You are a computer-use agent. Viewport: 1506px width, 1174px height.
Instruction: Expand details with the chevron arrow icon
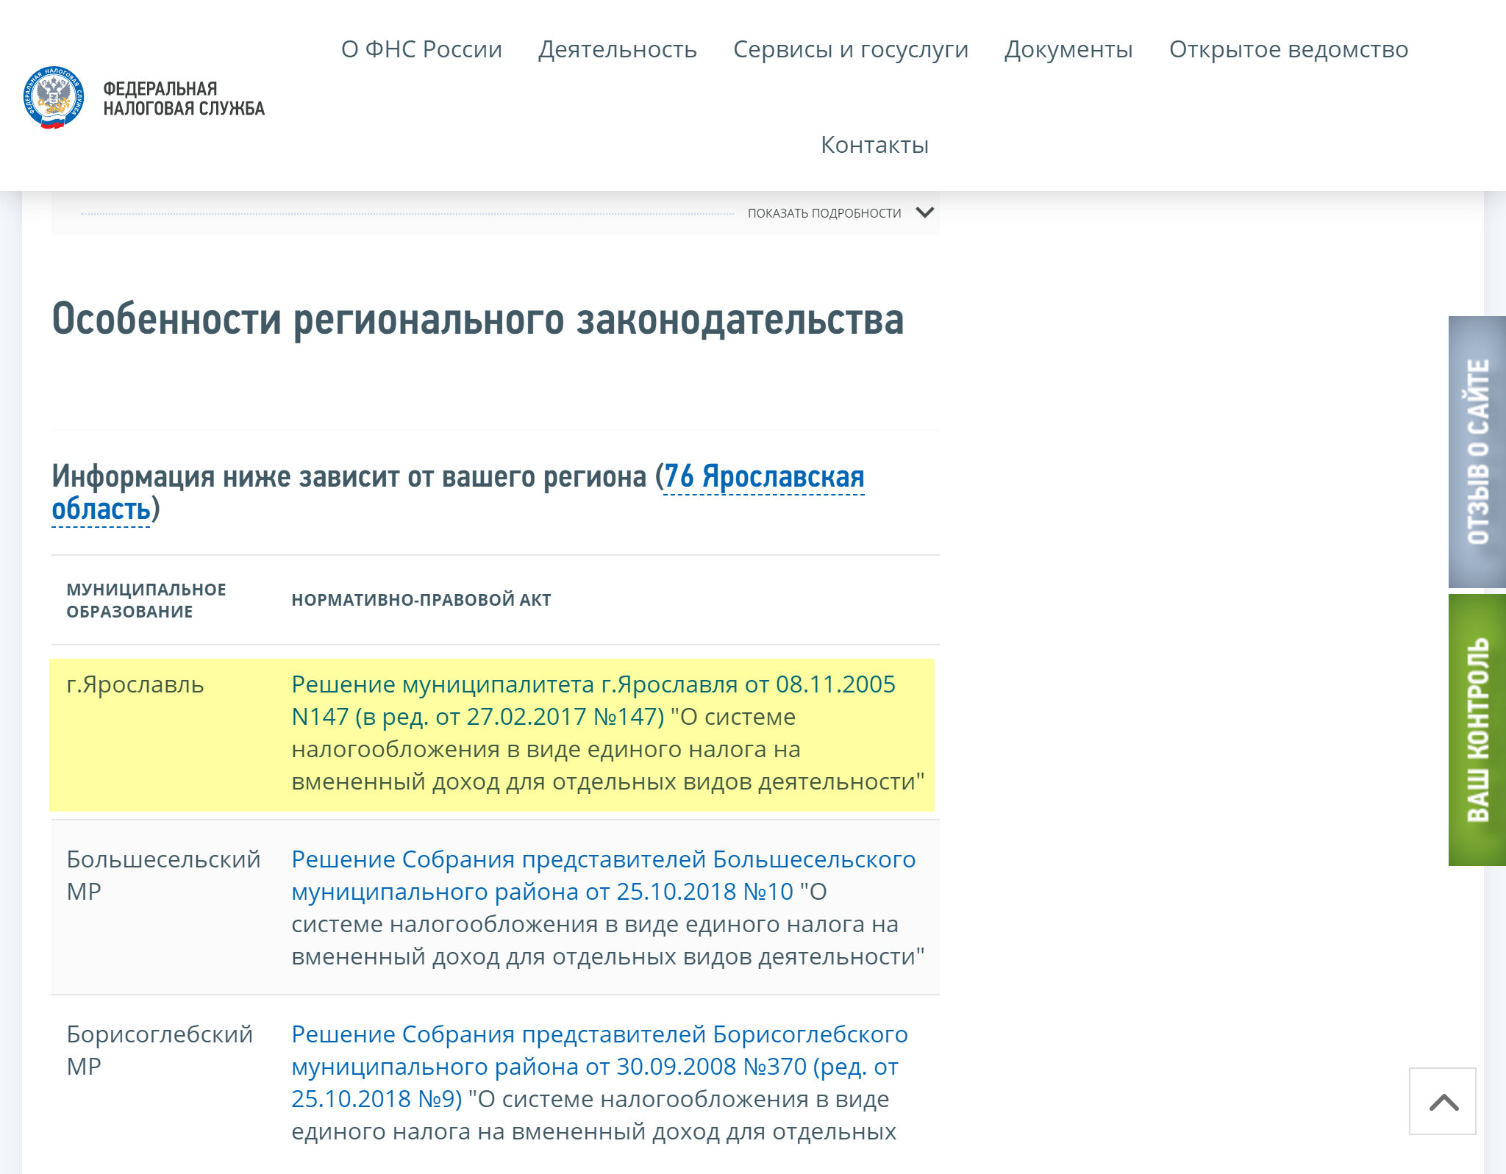925,212
